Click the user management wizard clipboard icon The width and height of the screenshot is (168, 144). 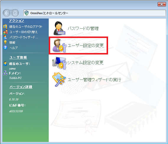(59, 80)
